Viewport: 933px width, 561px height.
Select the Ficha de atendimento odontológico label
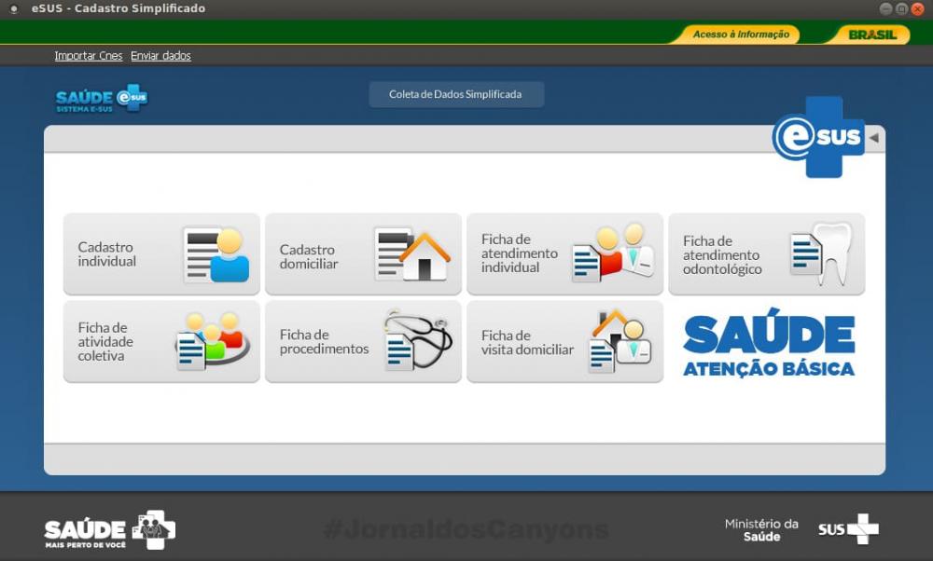tap(722, 255)
